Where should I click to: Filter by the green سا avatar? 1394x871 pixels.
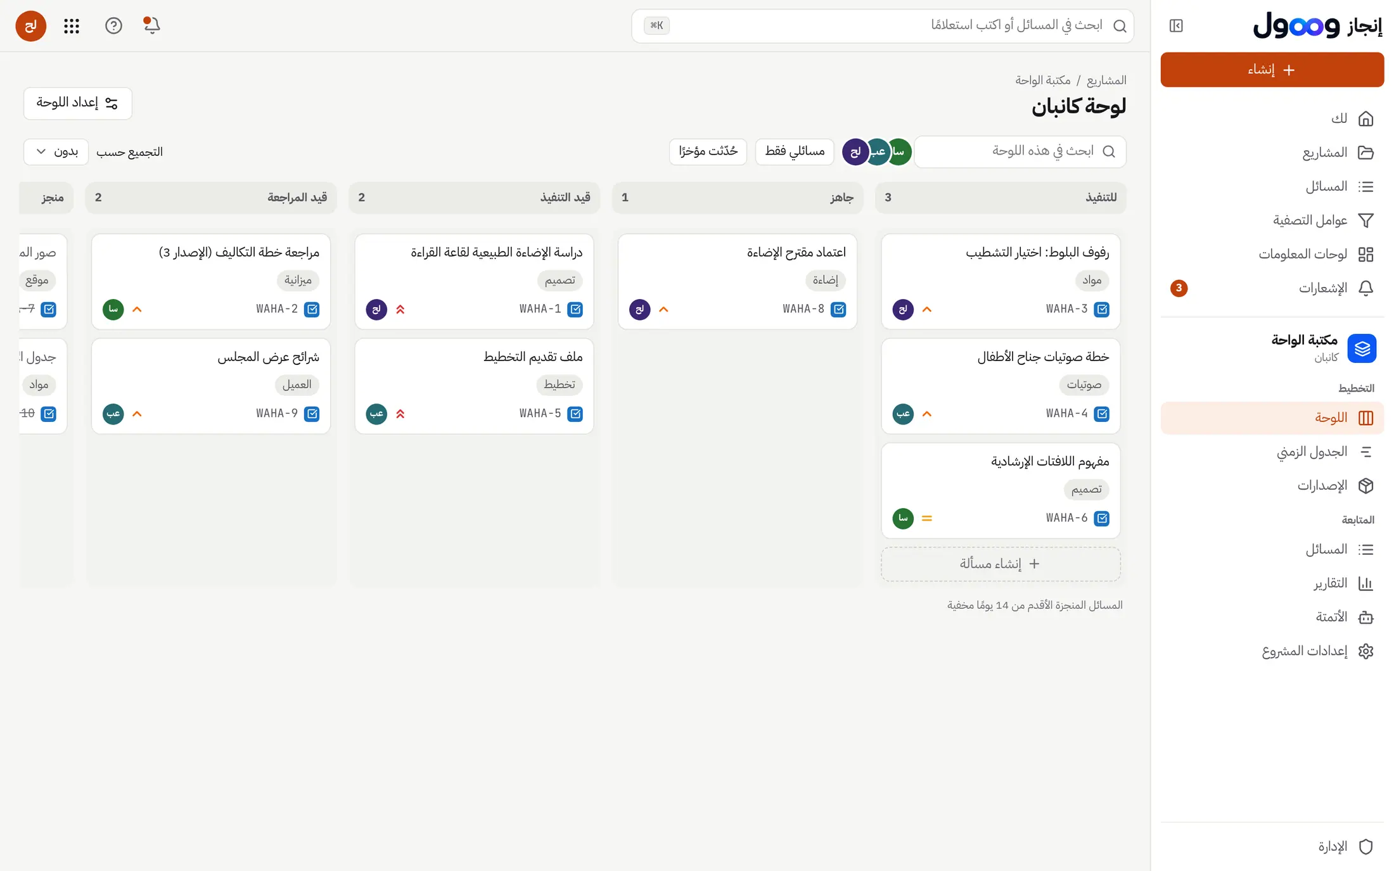coord(899,151)
